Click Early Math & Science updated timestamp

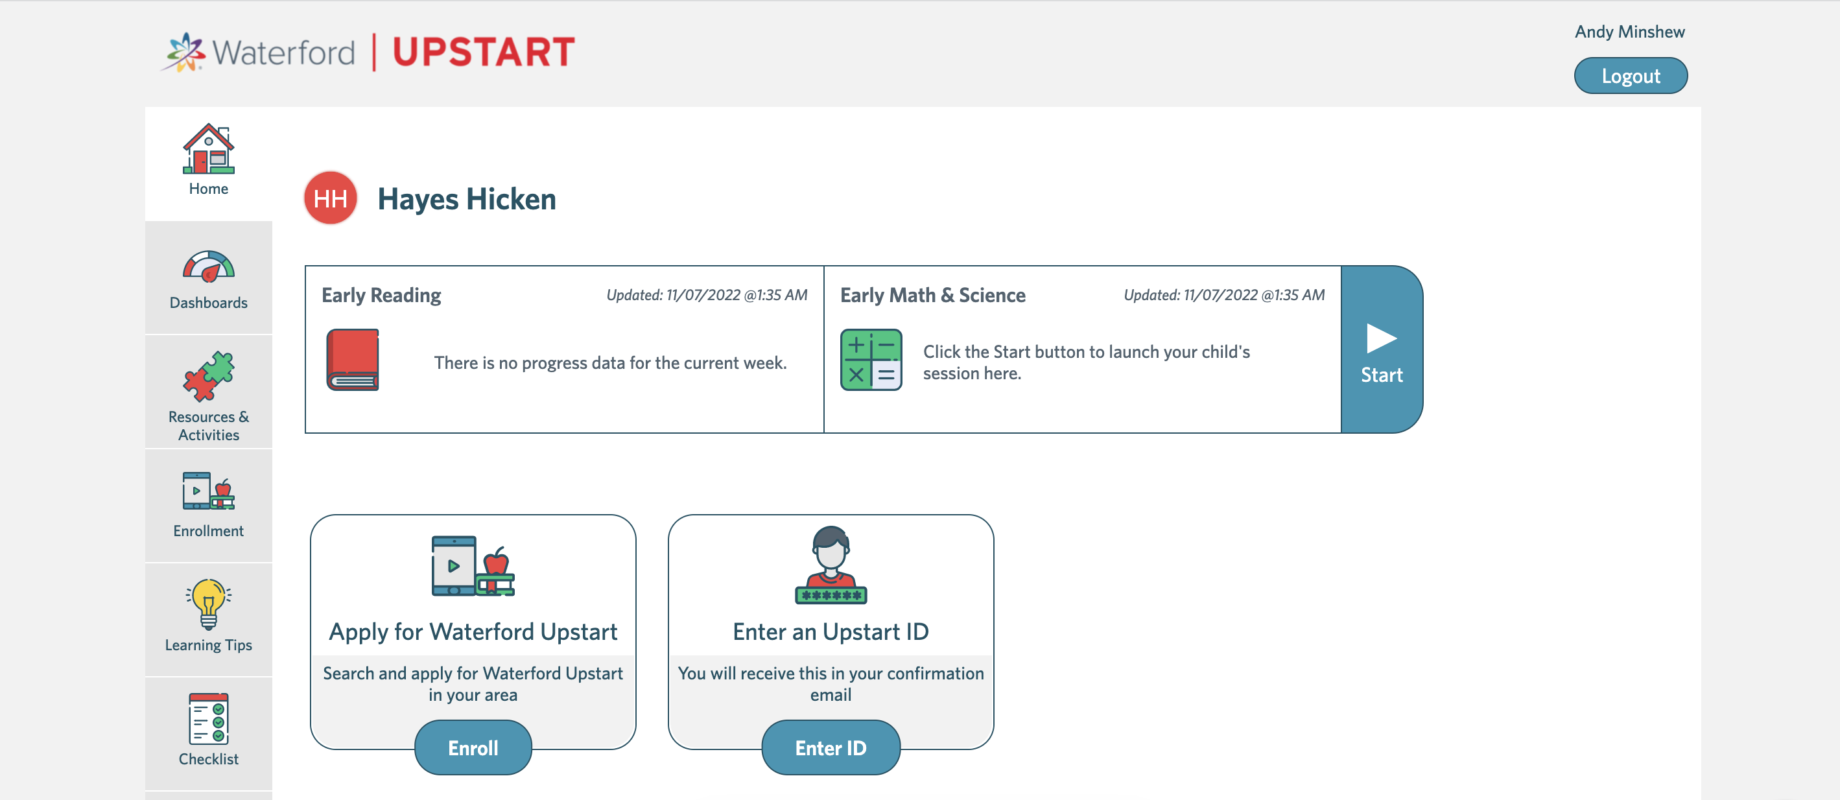coord(1223,295)
